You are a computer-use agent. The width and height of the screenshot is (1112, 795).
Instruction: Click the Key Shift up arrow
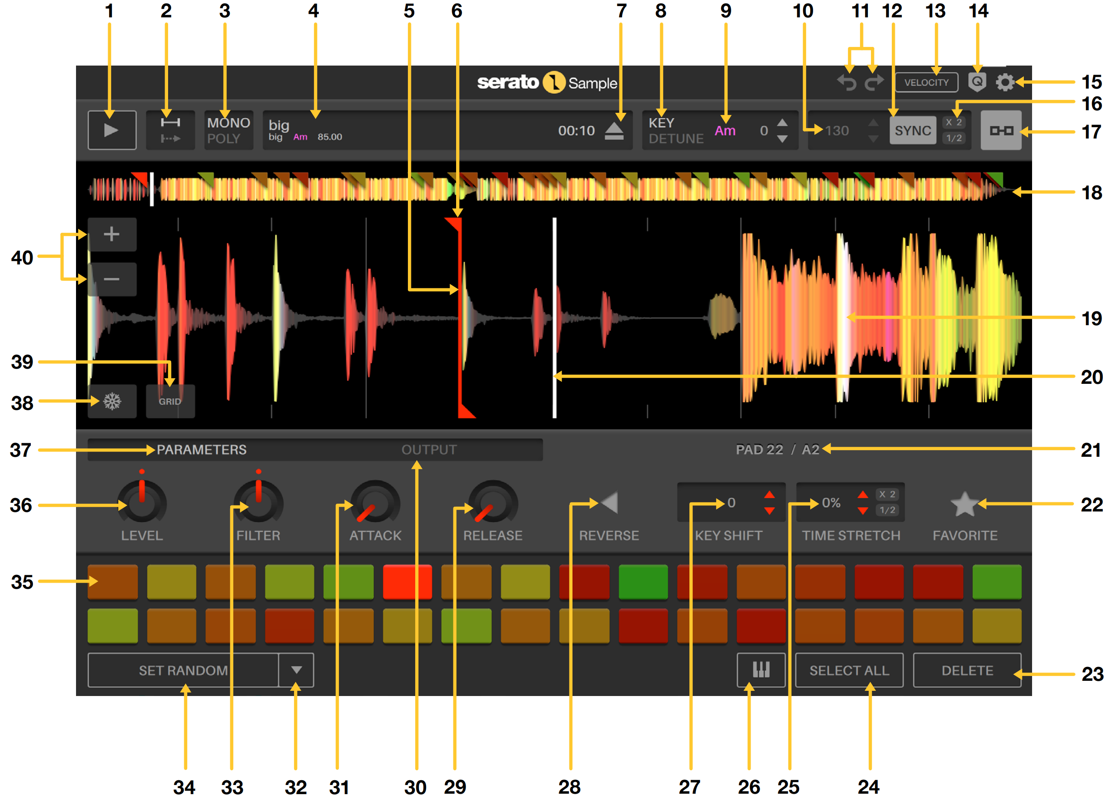click(x=770, y=496)
